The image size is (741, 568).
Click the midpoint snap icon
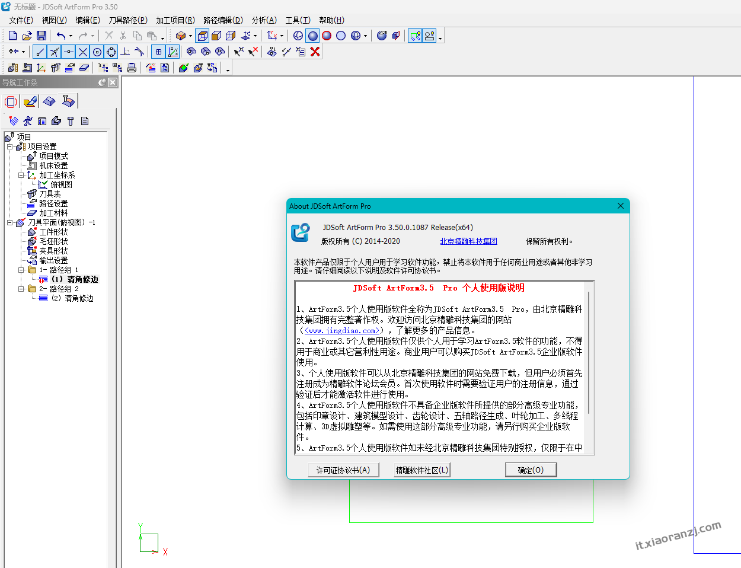pyautogui.click(x=69, y=52)
